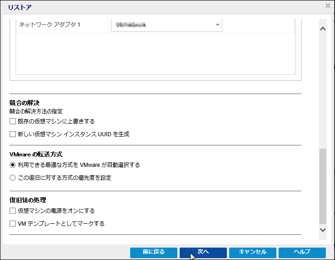This screenshot has width=335, height=260.
Task: Click the scroll down arrow
Action: [x=323, y=230]
